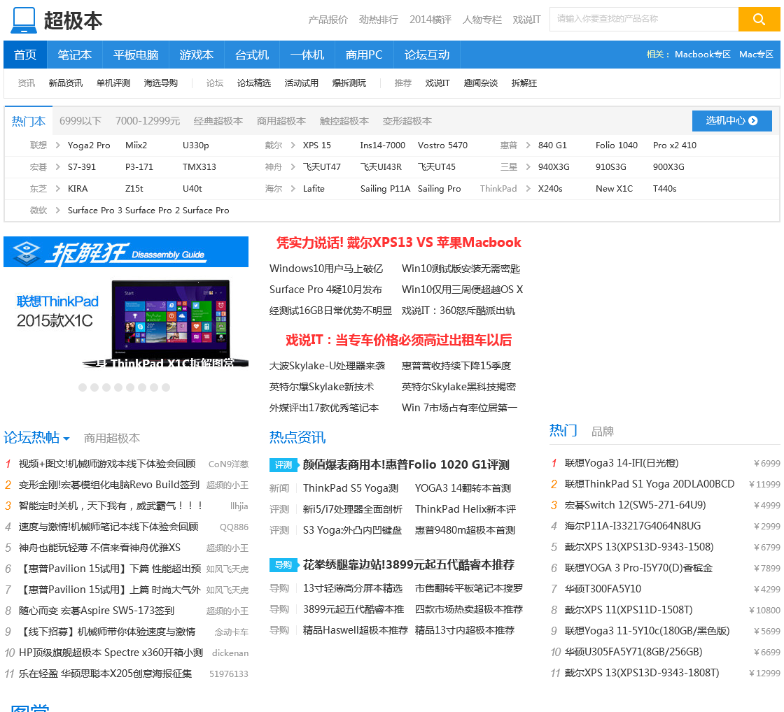Click the chevron arrow next to 惠普 brand
Image resolution: width=784 pixels, height=712 pixels.
[x=528, y=145]
